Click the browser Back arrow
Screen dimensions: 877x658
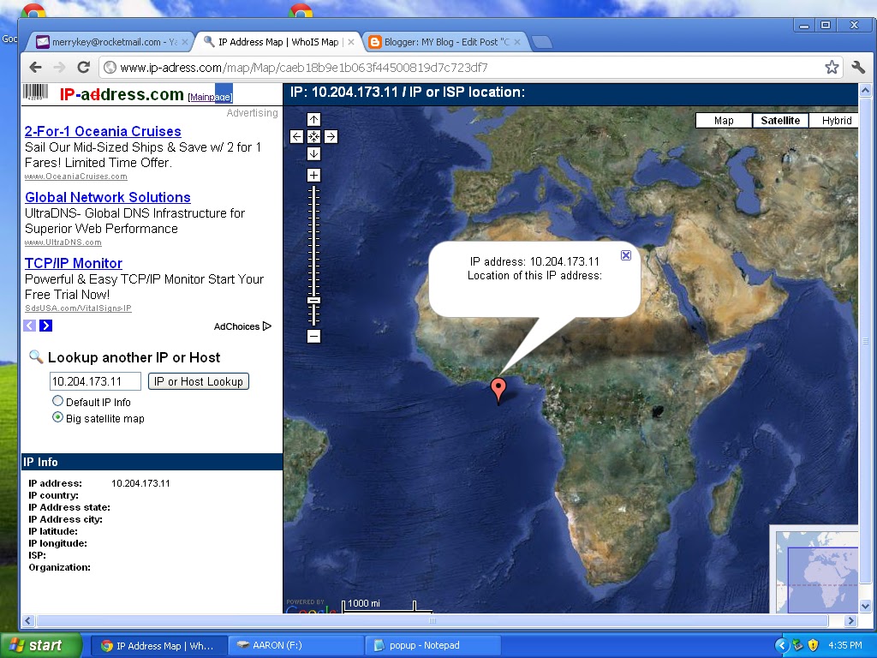click(35, 68)
